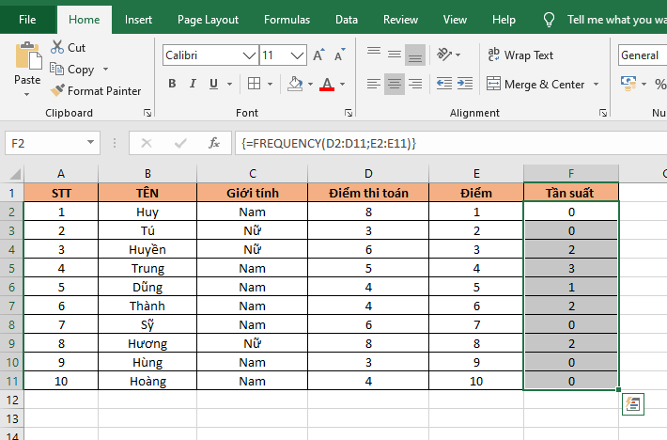This screenshot has height=440, width=667.
Task: Apply center horizontal alignment
Action: pos(394,85)
